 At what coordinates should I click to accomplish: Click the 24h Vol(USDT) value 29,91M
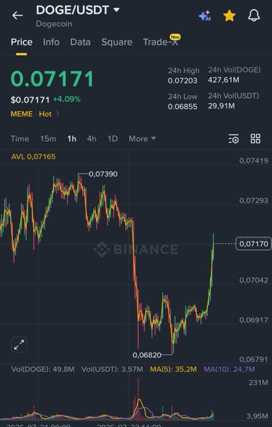[221, 106]
